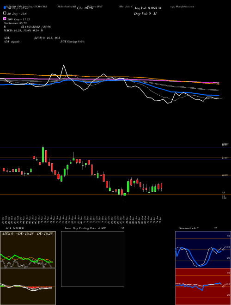Click 'ADX: 0 +DY: 16.28 -DY: 16.28' header
Screen dimensions: 231x305
click(27, 233)
